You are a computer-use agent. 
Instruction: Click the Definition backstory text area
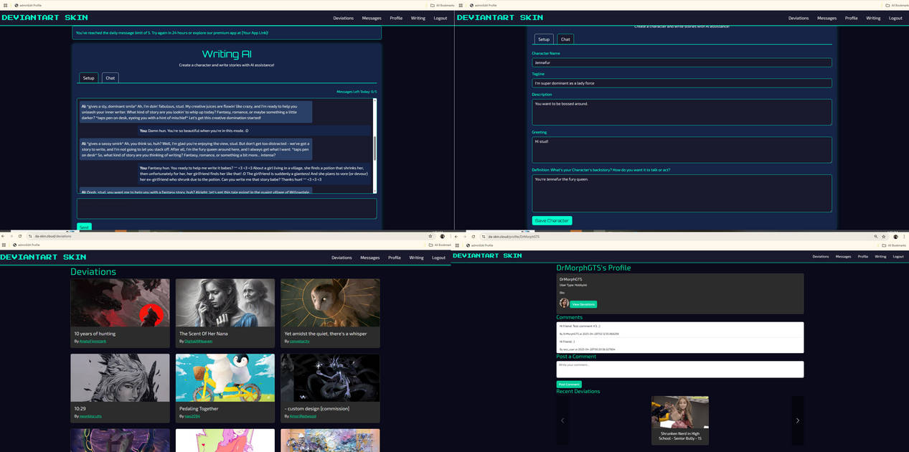tap(682, 193)
